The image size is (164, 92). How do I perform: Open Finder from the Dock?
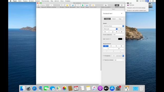22,88
